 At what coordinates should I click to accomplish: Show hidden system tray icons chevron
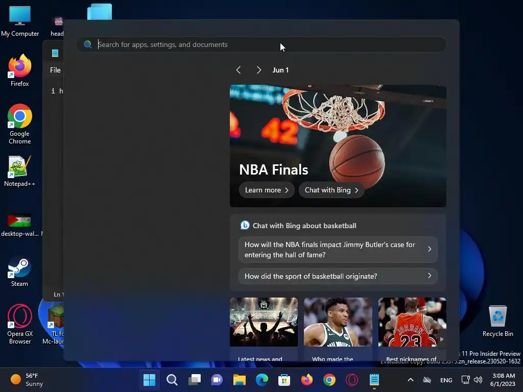[411, 380]
